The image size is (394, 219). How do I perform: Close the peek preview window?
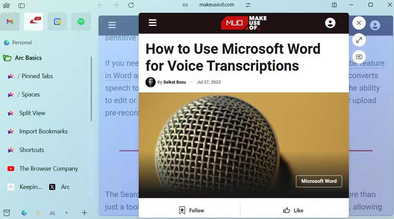point(359,23)
